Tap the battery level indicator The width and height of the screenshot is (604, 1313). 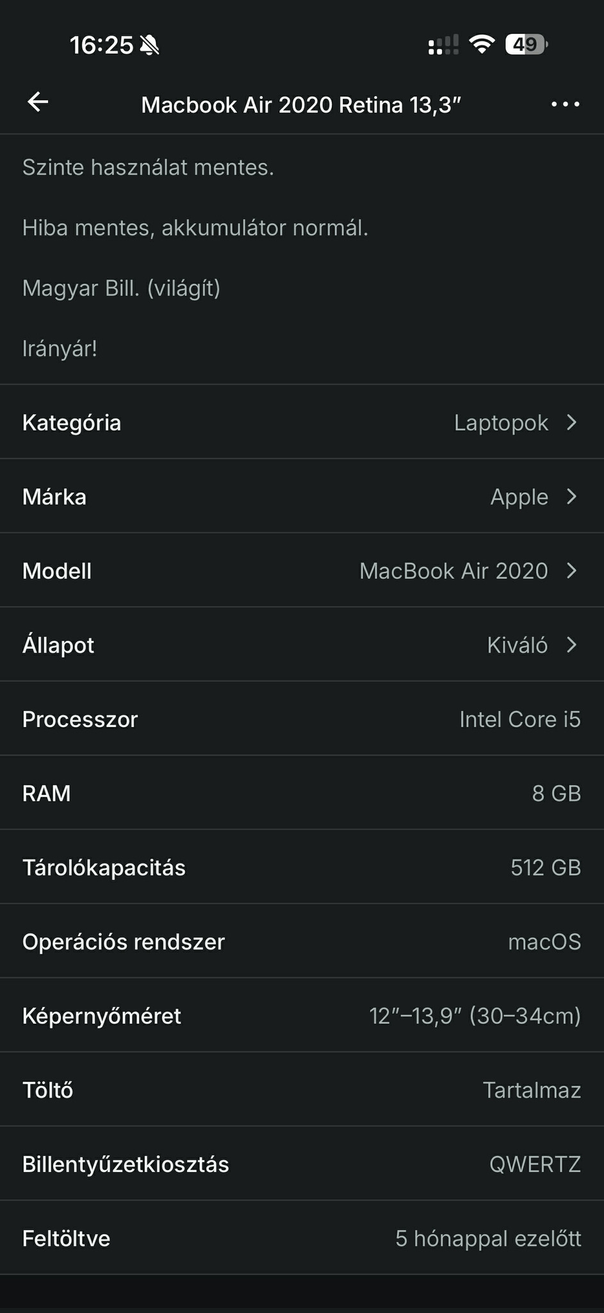[x=526, y=44]
